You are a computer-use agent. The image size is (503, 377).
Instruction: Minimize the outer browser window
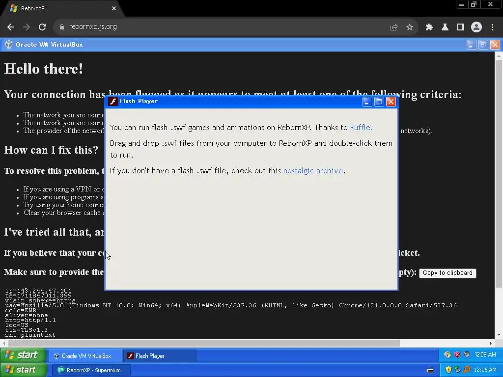pyautogui.click(x=462, y=4)
